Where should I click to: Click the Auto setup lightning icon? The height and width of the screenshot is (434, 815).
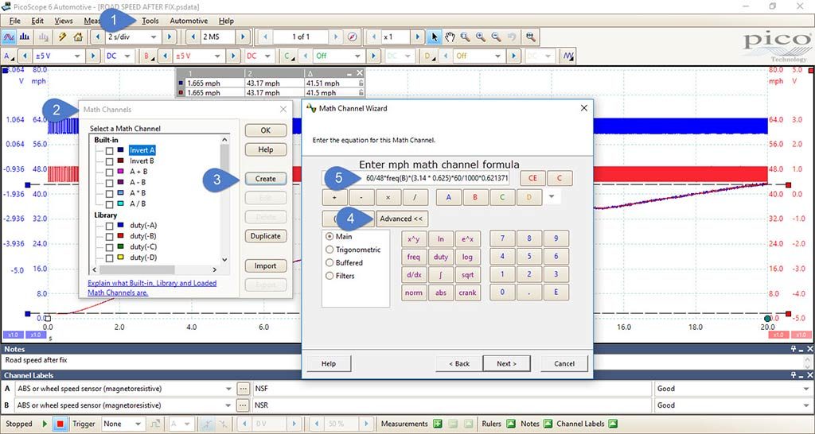click(x=62, y=37)
